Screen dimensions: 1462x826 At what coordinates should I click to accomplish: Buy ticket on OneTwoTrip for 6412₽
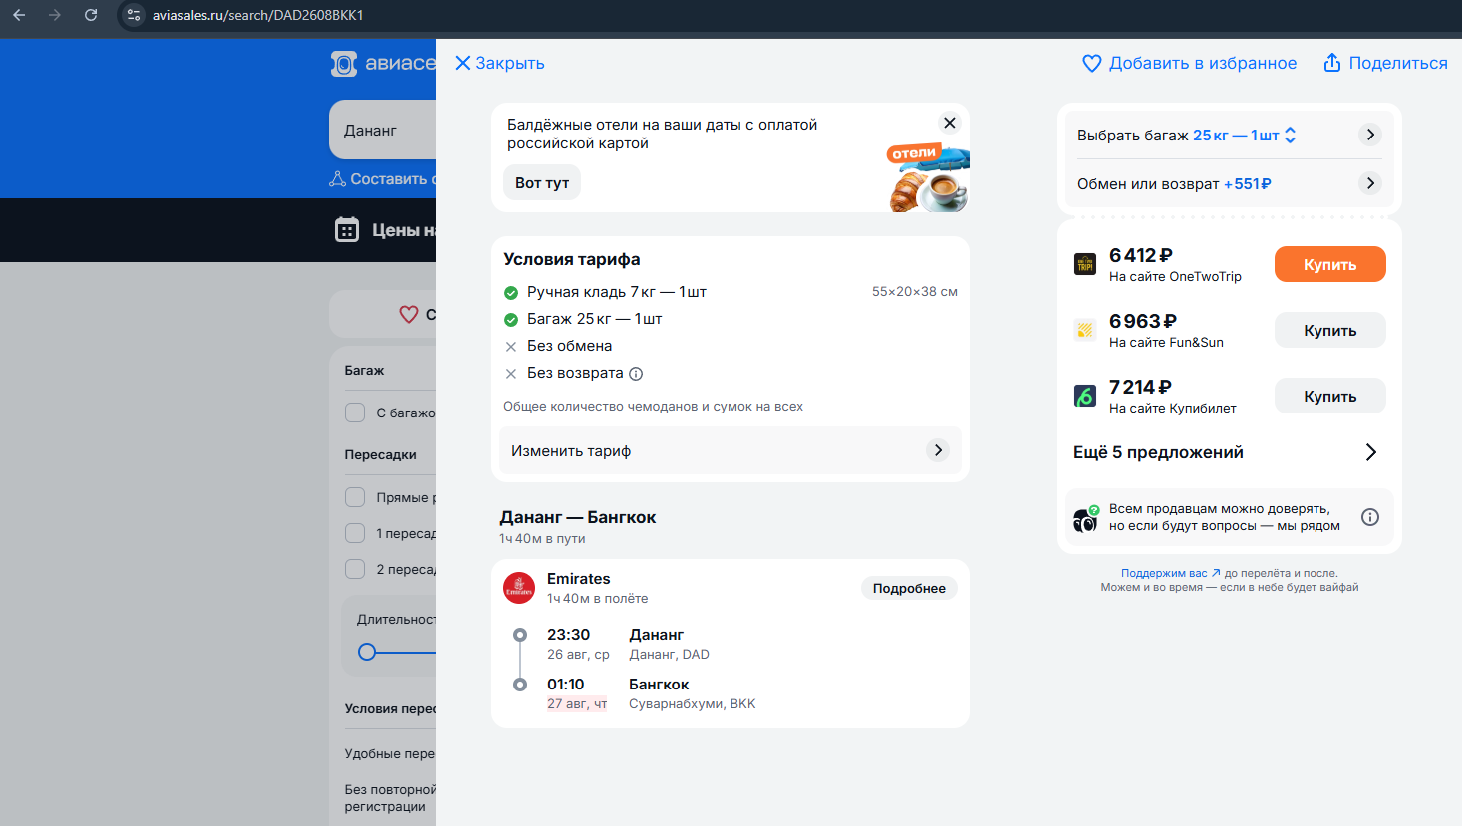pyautogui.click(x=1329, y=264)
